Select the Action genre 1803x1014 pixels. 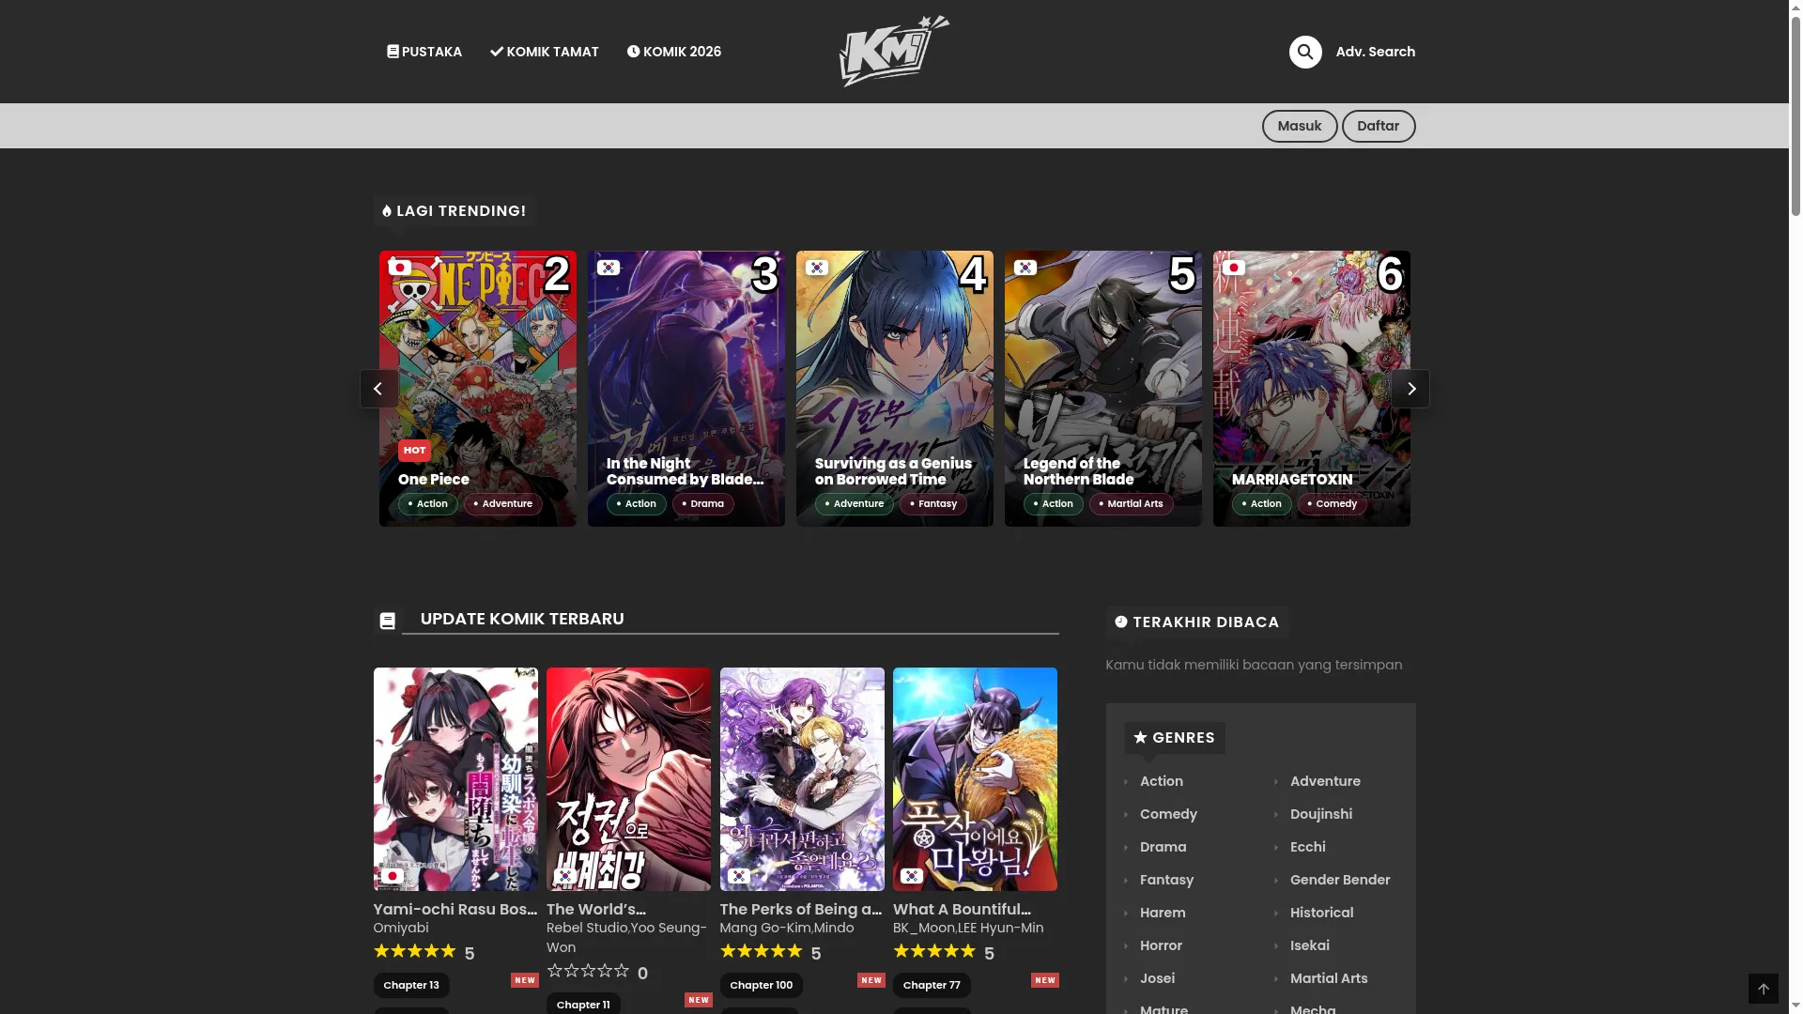(1162, 781)
